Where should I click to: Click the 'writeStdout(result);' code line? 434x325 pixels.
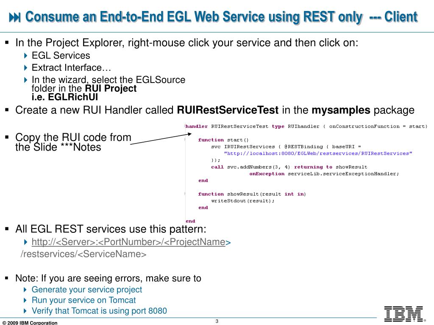243,201
